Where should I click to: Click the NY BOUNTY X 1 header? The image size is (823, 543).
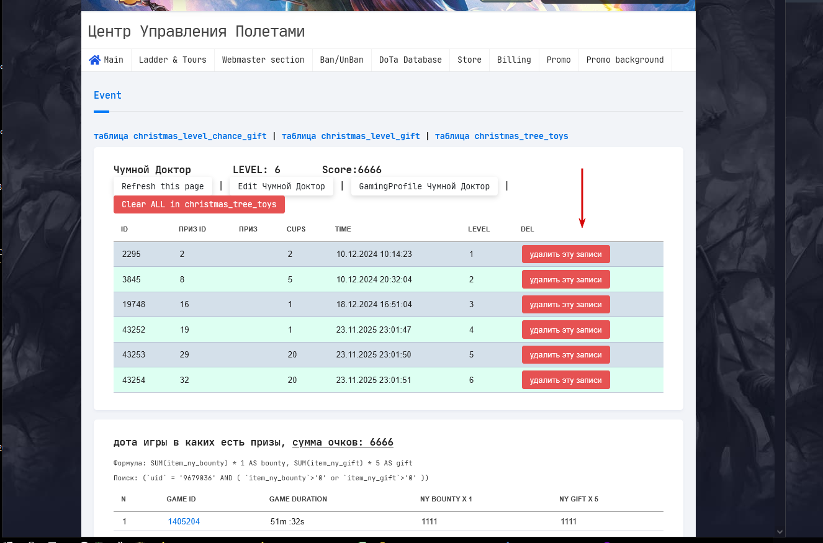click(446, 499)
